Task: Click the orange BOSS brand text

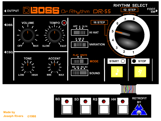Action: [x=45, y=10]
